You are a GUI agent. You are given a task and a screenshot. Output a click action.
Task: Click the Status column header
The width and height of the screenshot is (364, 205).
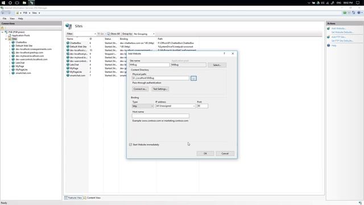107,39
